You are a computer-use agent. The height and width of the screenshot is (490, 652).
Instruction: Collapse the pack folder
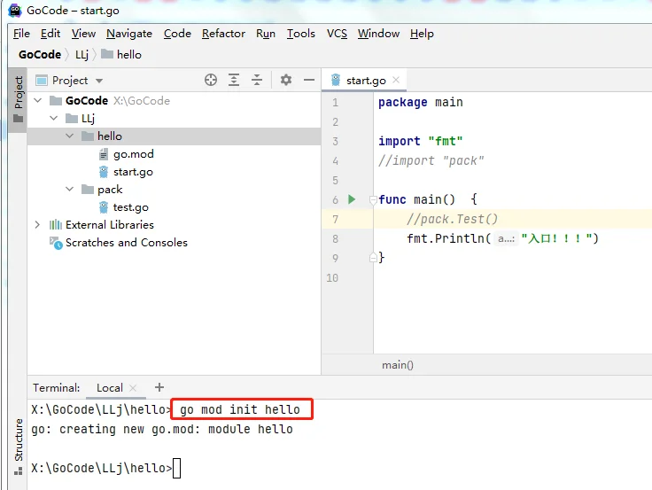click(x=69, y=190)
